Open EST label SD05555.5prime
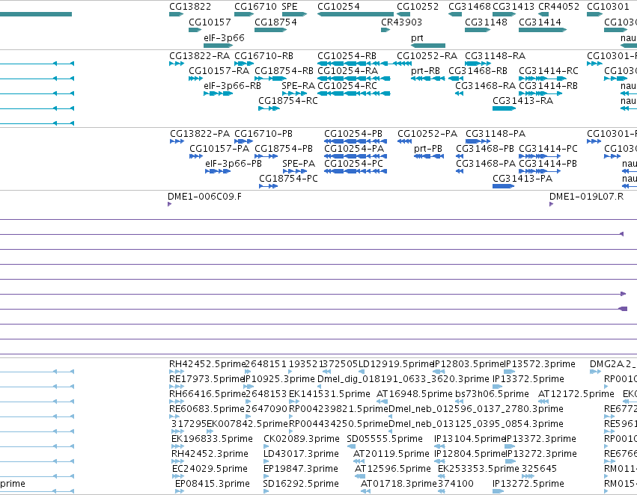 tap(385, 439)
